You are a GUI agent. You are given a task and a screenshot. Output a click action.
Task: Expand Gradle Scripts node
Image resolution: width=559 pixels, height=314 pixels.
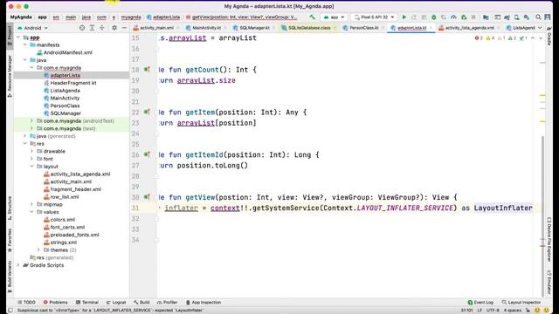pos(18,265)
